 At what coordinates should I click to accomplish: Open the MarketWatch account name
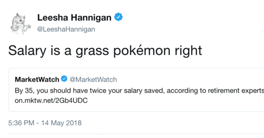click(37, 79)
